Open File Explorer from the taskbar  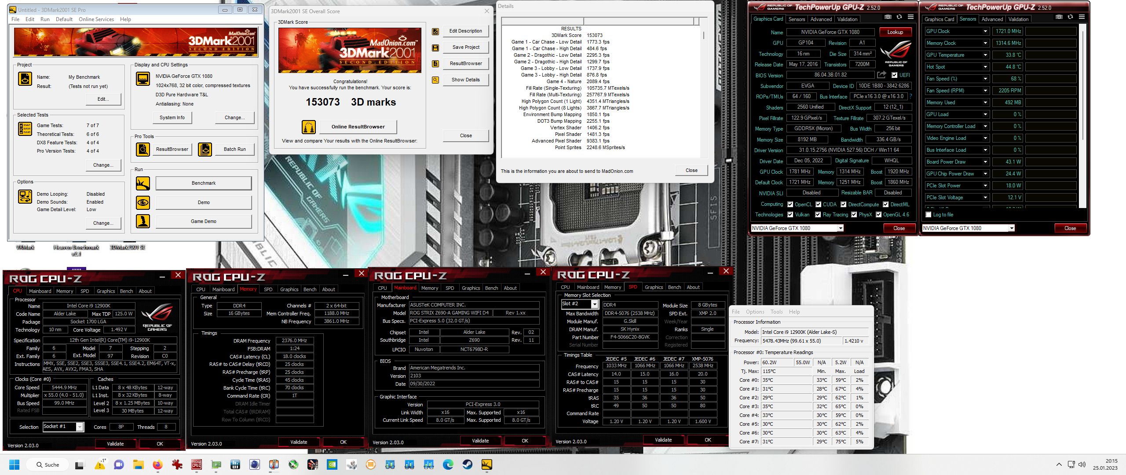[x=139, y=464]
